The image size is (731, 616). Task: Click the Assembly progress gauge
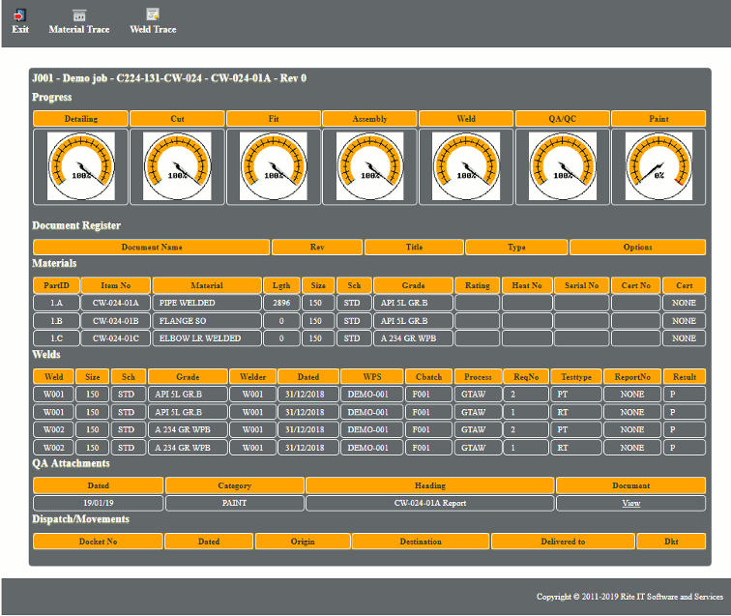[x=369, y=166]
